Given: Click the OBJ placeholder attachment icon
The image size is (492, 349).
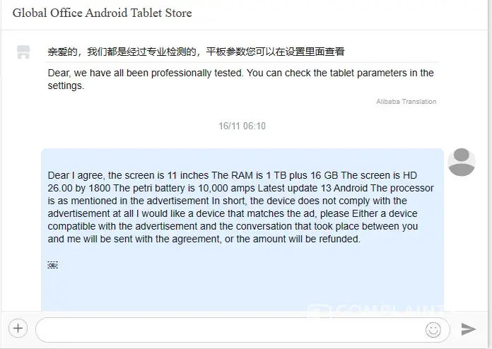Looking at the screenshot, I should 53,265.
